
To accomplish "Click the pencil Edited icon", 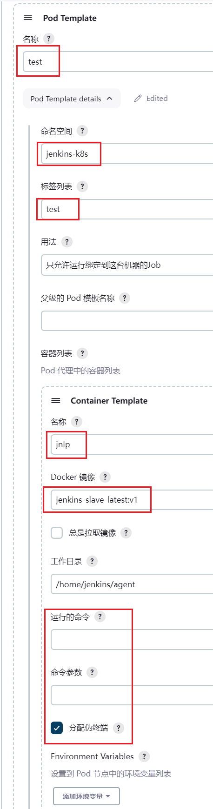I will 138,99.
